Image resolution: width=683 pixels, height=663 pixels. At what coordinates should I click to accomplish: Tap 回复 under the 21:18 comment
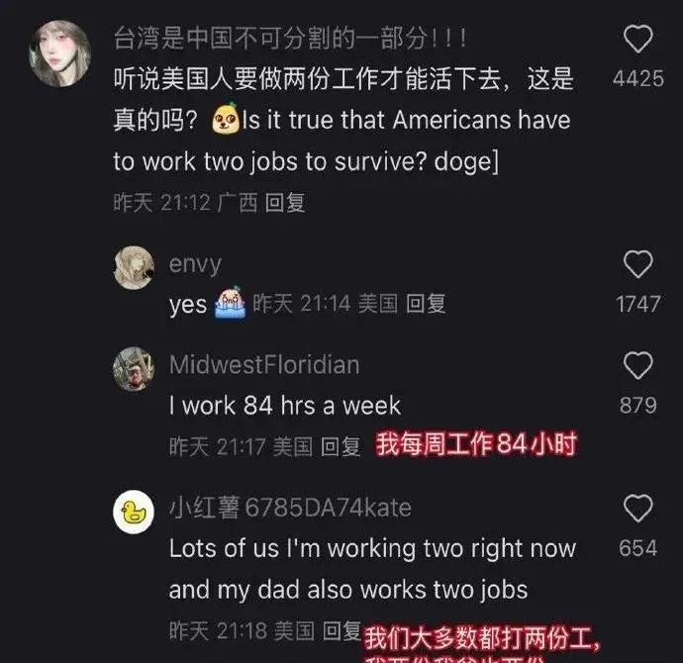pyautogui.click(x=342, y=630)
